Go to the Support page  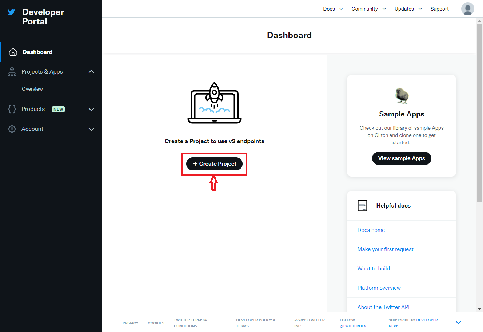click(439, 9)
